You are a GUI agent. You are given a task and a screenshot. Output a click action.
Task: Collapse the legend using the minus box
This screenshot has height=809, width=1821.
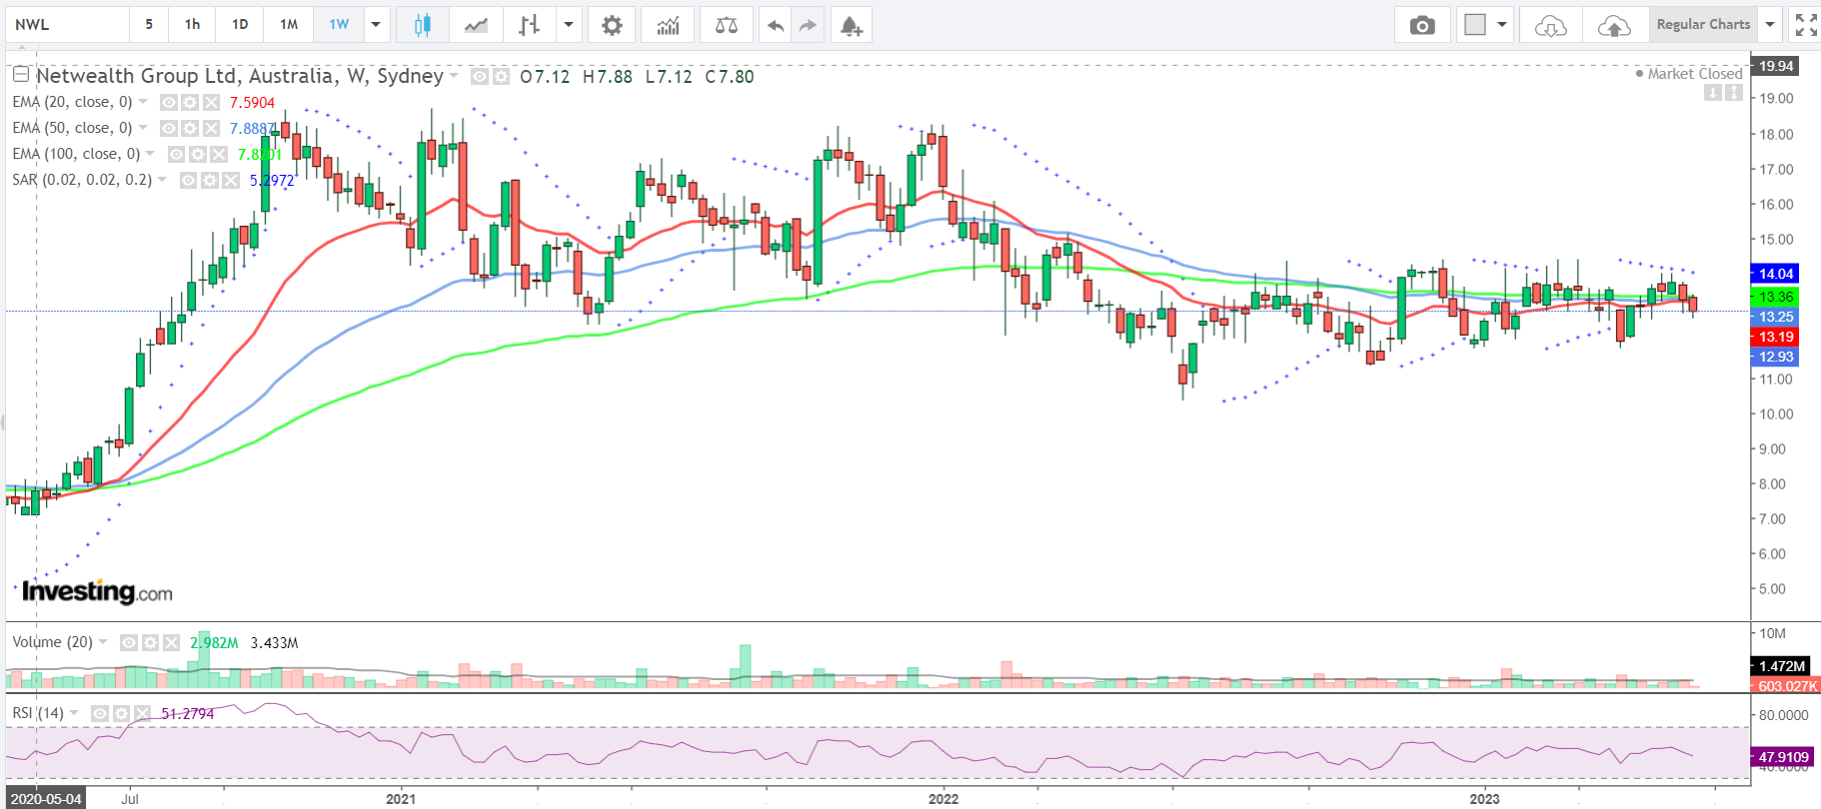click(20, 75)
